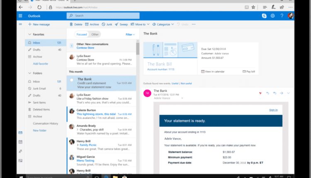Open the People icon in left rail
The image size is (311, 178).
(20, 151)
